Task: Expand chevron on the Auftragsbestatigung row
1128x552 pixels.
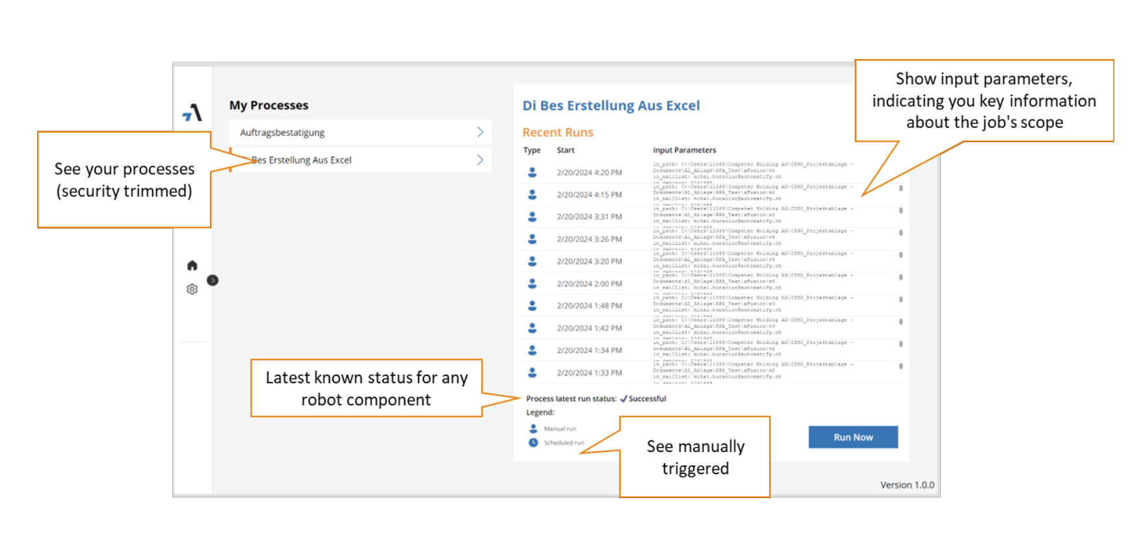Action: click(x=480, y=132)
